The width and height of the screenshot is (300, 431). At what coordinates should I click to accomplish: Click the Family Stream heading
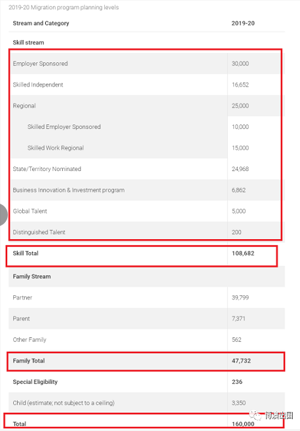point(31,276)
